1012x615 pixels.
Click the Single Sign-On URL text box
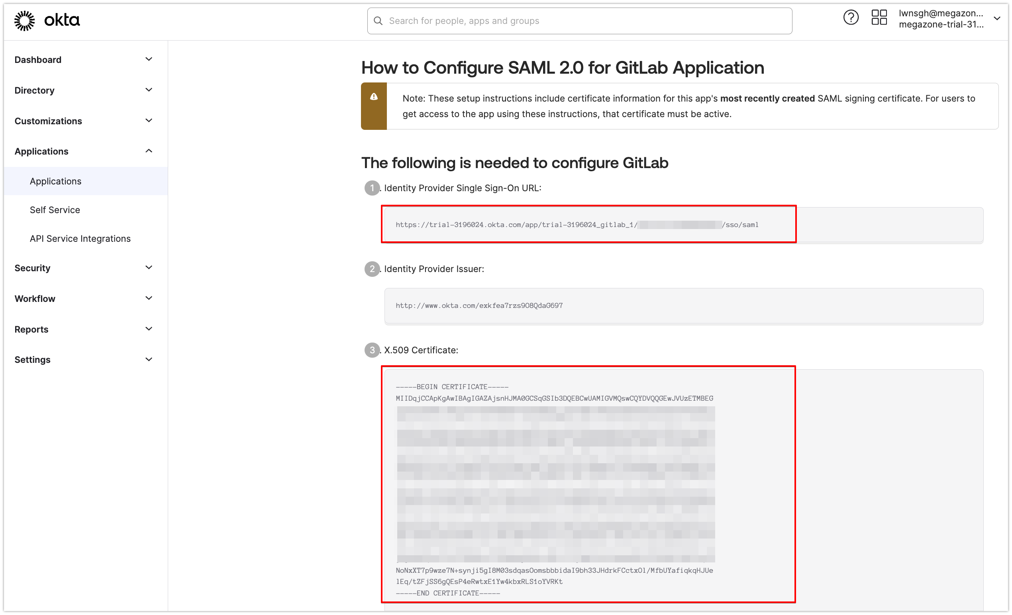click(684, 225)
